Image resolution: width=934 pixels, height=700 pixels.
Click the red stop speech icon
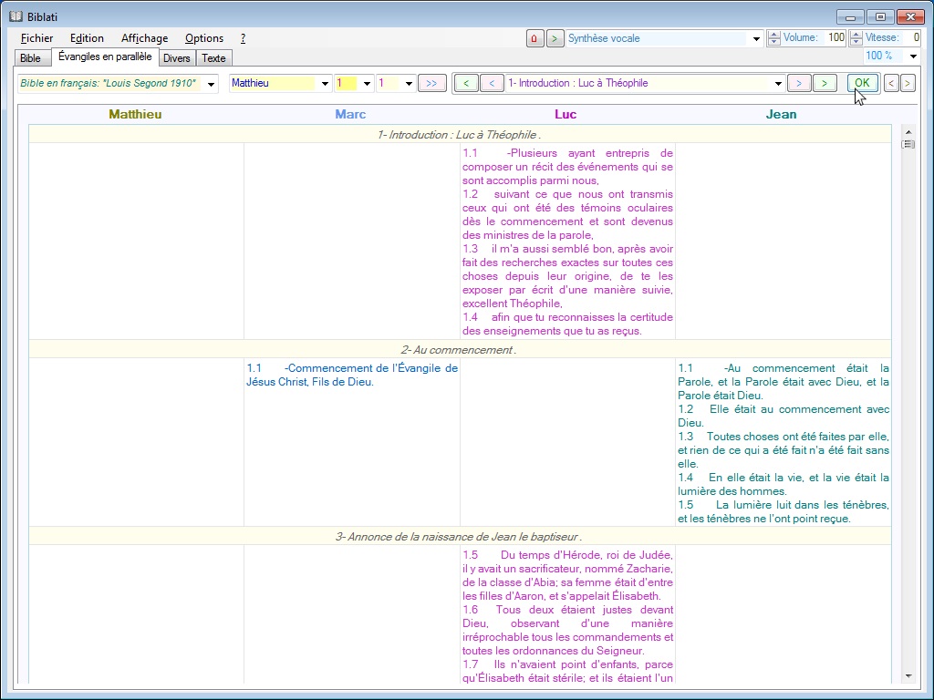point(534,38)
